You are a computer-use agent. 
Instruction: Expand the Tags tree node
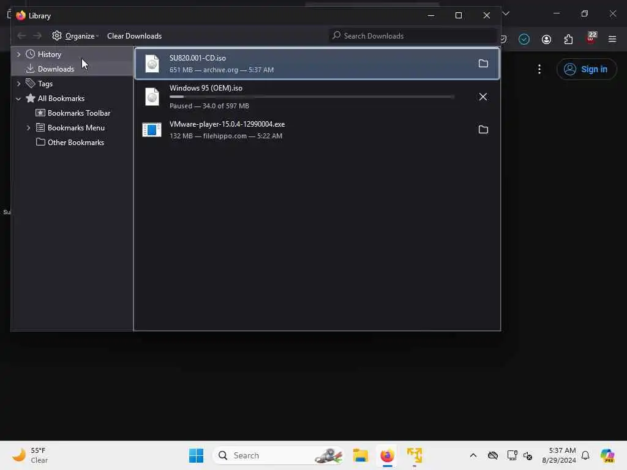18,83
